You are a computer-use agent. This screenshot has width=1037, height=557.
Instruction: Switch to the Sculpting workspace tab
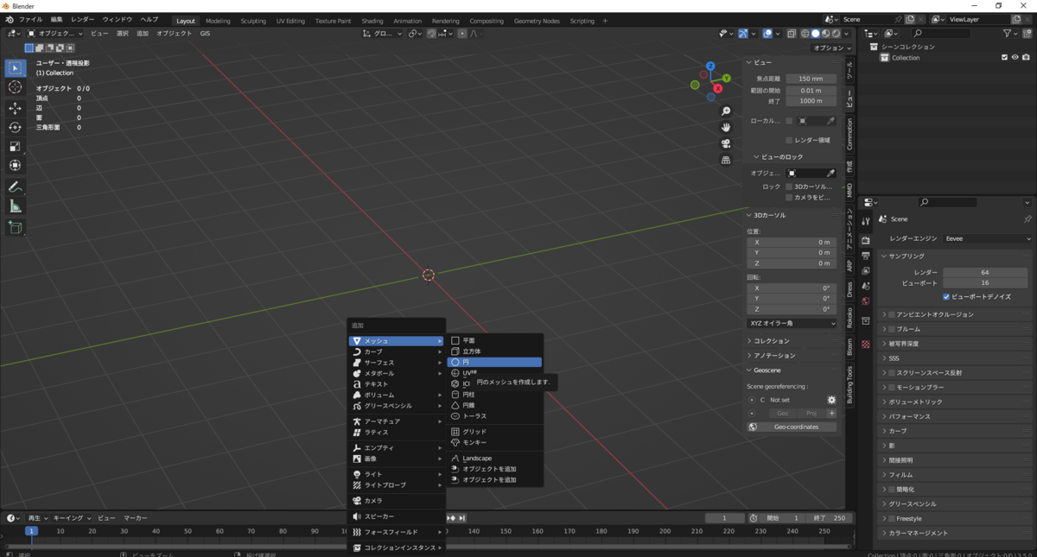(253, 21)
